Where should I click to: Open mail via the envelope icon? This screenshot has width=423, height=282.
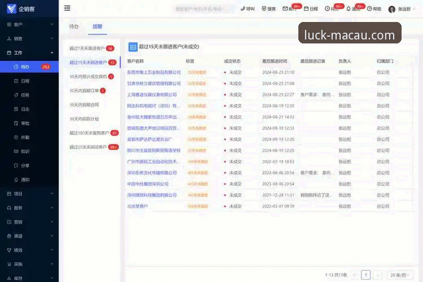tap(285, 8)
